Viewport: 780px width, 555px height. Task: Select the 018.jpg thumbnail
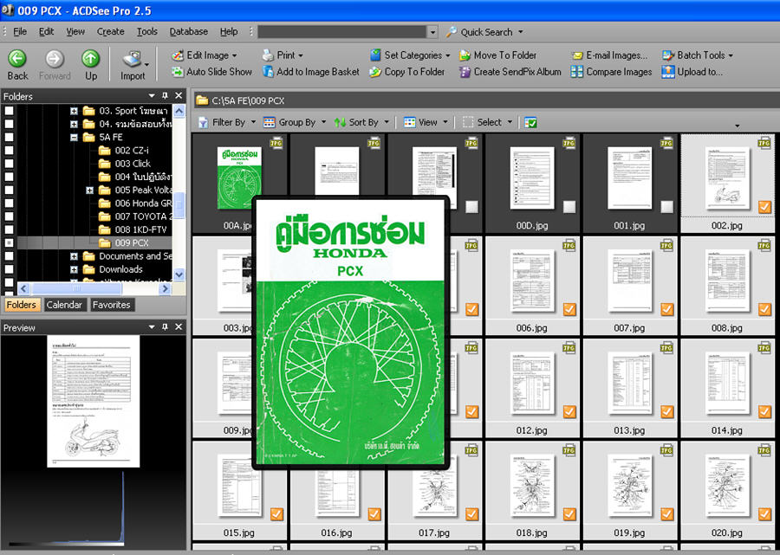coord(532,486)
